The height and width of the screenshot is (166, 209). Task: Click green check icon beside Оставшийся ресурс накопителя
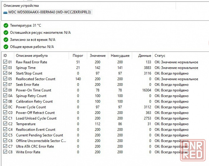6,33
